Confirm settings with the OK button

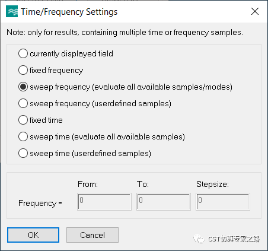[x=33, y=235]
